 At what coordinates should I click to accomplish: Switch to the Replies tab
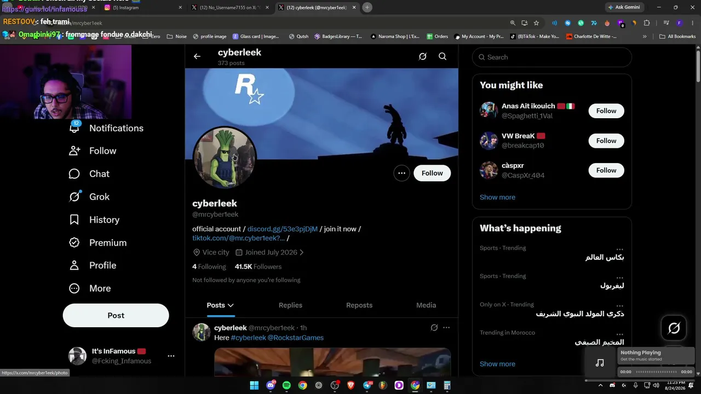click(x=290, y=305)
